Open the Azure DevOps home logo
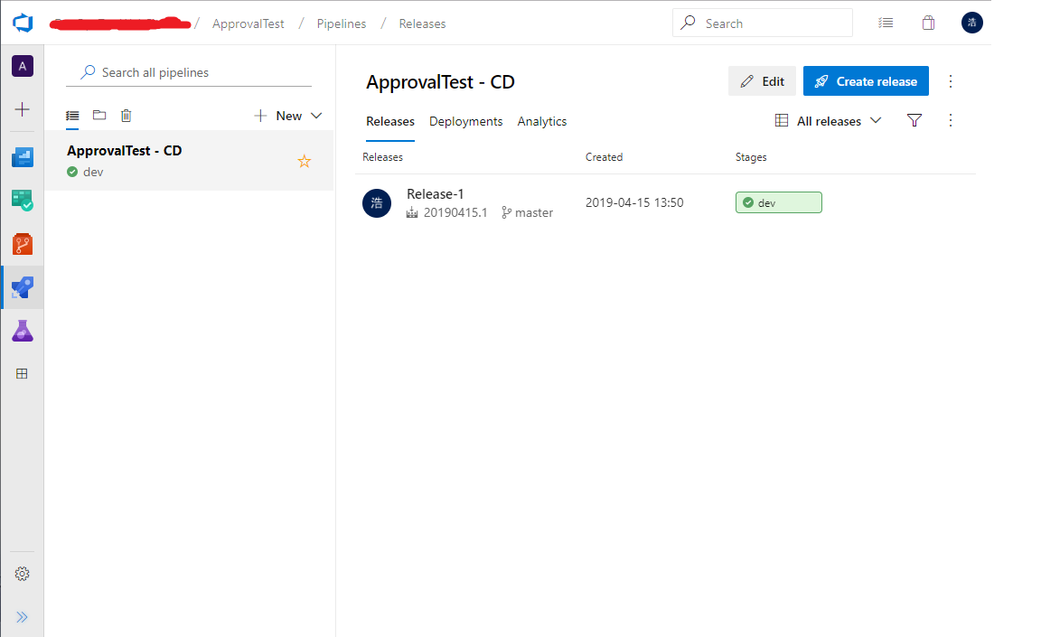 coord(23,23)
